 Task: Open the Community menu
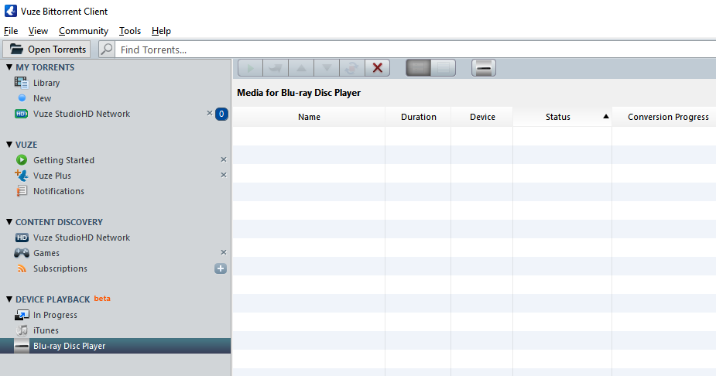84,31
